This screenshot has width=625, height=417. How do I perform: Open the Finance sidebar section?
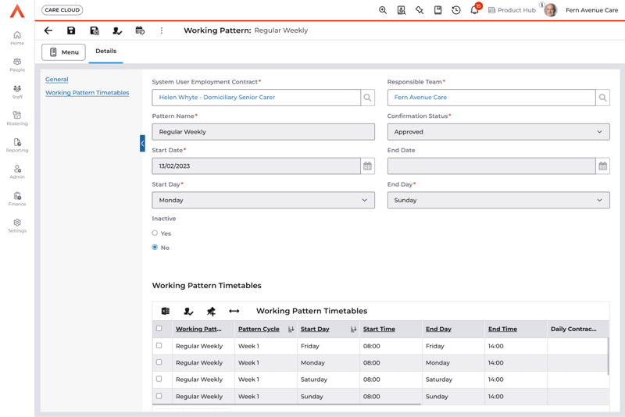click(17, 198)
